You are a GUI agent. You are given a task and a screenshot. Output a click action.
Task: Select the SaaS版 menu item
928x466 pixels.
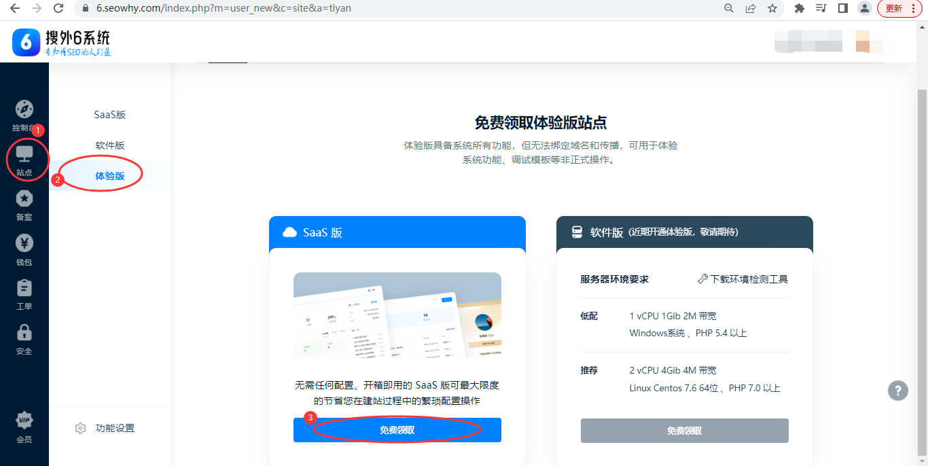pyautogui.click(x=110, y=115)
